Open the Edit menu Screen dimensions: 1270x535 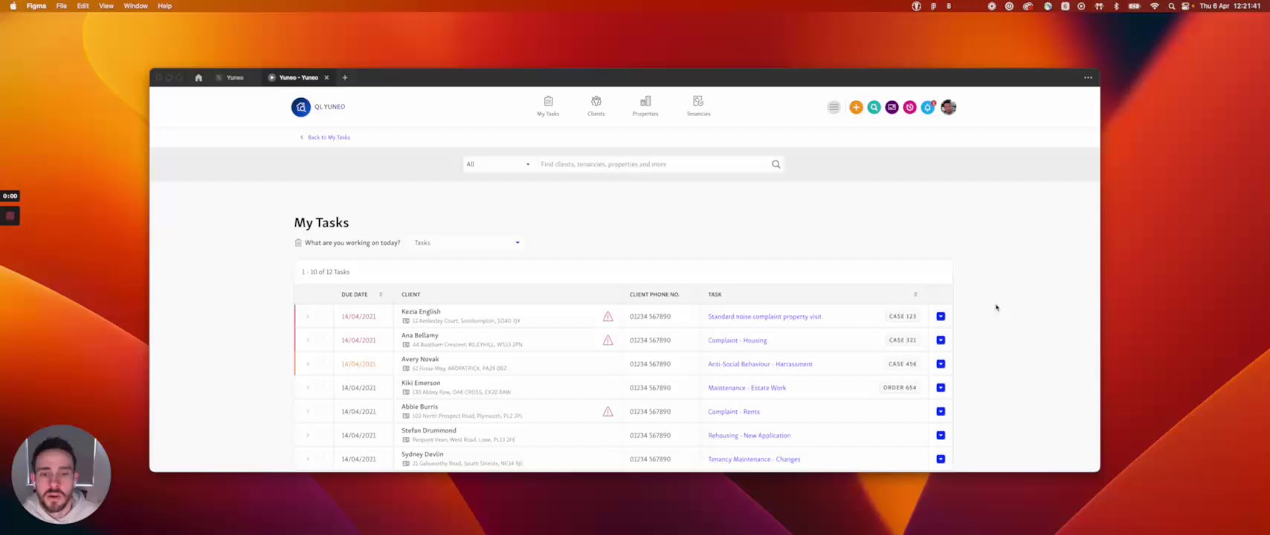[x=83, y=6]
